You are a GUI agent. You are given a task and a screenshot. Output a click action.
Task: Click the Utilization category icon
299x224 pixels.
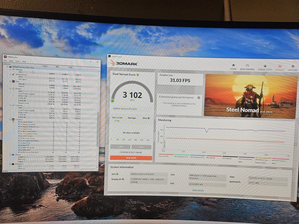pos(13,164)
